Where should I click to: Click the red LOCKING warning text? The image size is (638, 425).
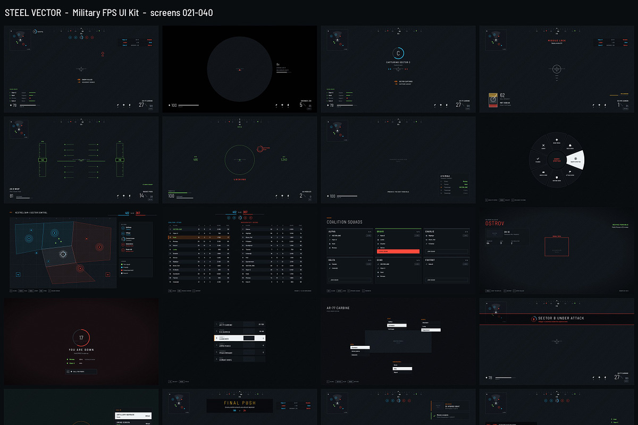[x=240, y=180]
